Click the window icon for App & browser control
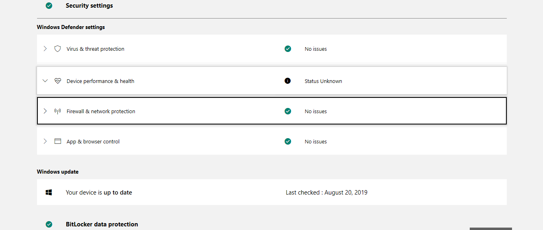This screenshot has height=230, width=543. pyautogui.click(x=58, y=141)
